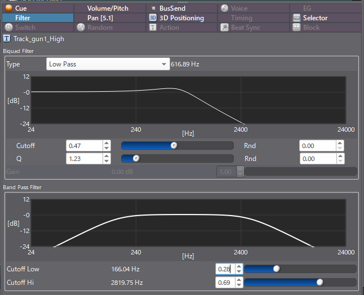
Task: Click the Random dice icon
Action: pos(81,28)
